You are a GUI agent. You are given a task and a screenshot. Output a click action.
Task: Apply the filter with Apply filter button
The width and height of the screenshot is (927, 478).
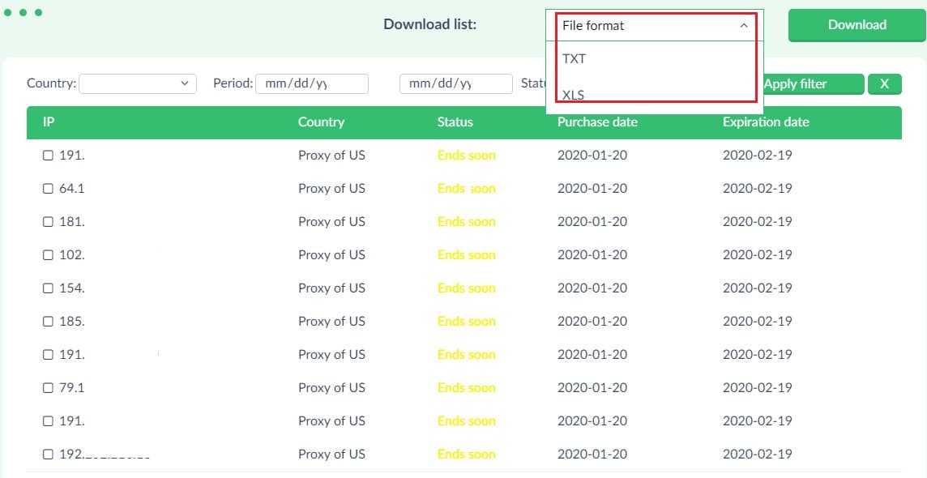pyautogui.click(x=814, y=84)
